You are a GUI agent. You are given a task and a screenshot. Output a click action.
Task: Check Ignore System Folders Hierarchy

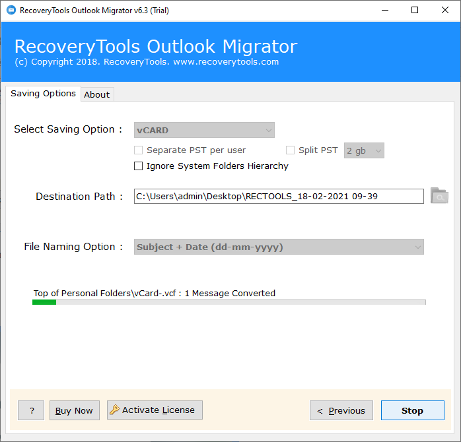point(138,166)
